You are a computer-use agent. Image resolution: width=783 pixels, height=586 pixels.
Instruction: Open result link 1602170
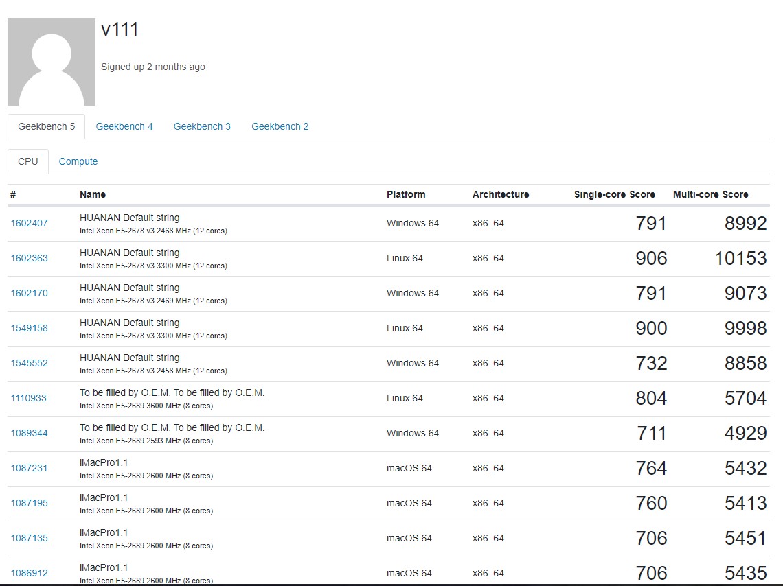(x=30, y=293)
